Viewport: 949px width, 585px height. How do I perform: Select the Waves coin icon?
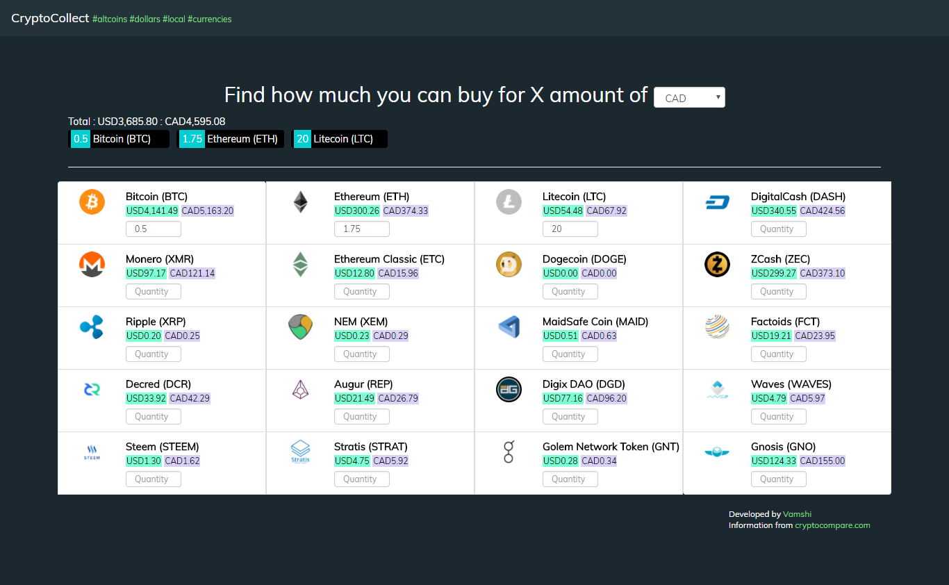pyautogui.click(x=717, y=389)
